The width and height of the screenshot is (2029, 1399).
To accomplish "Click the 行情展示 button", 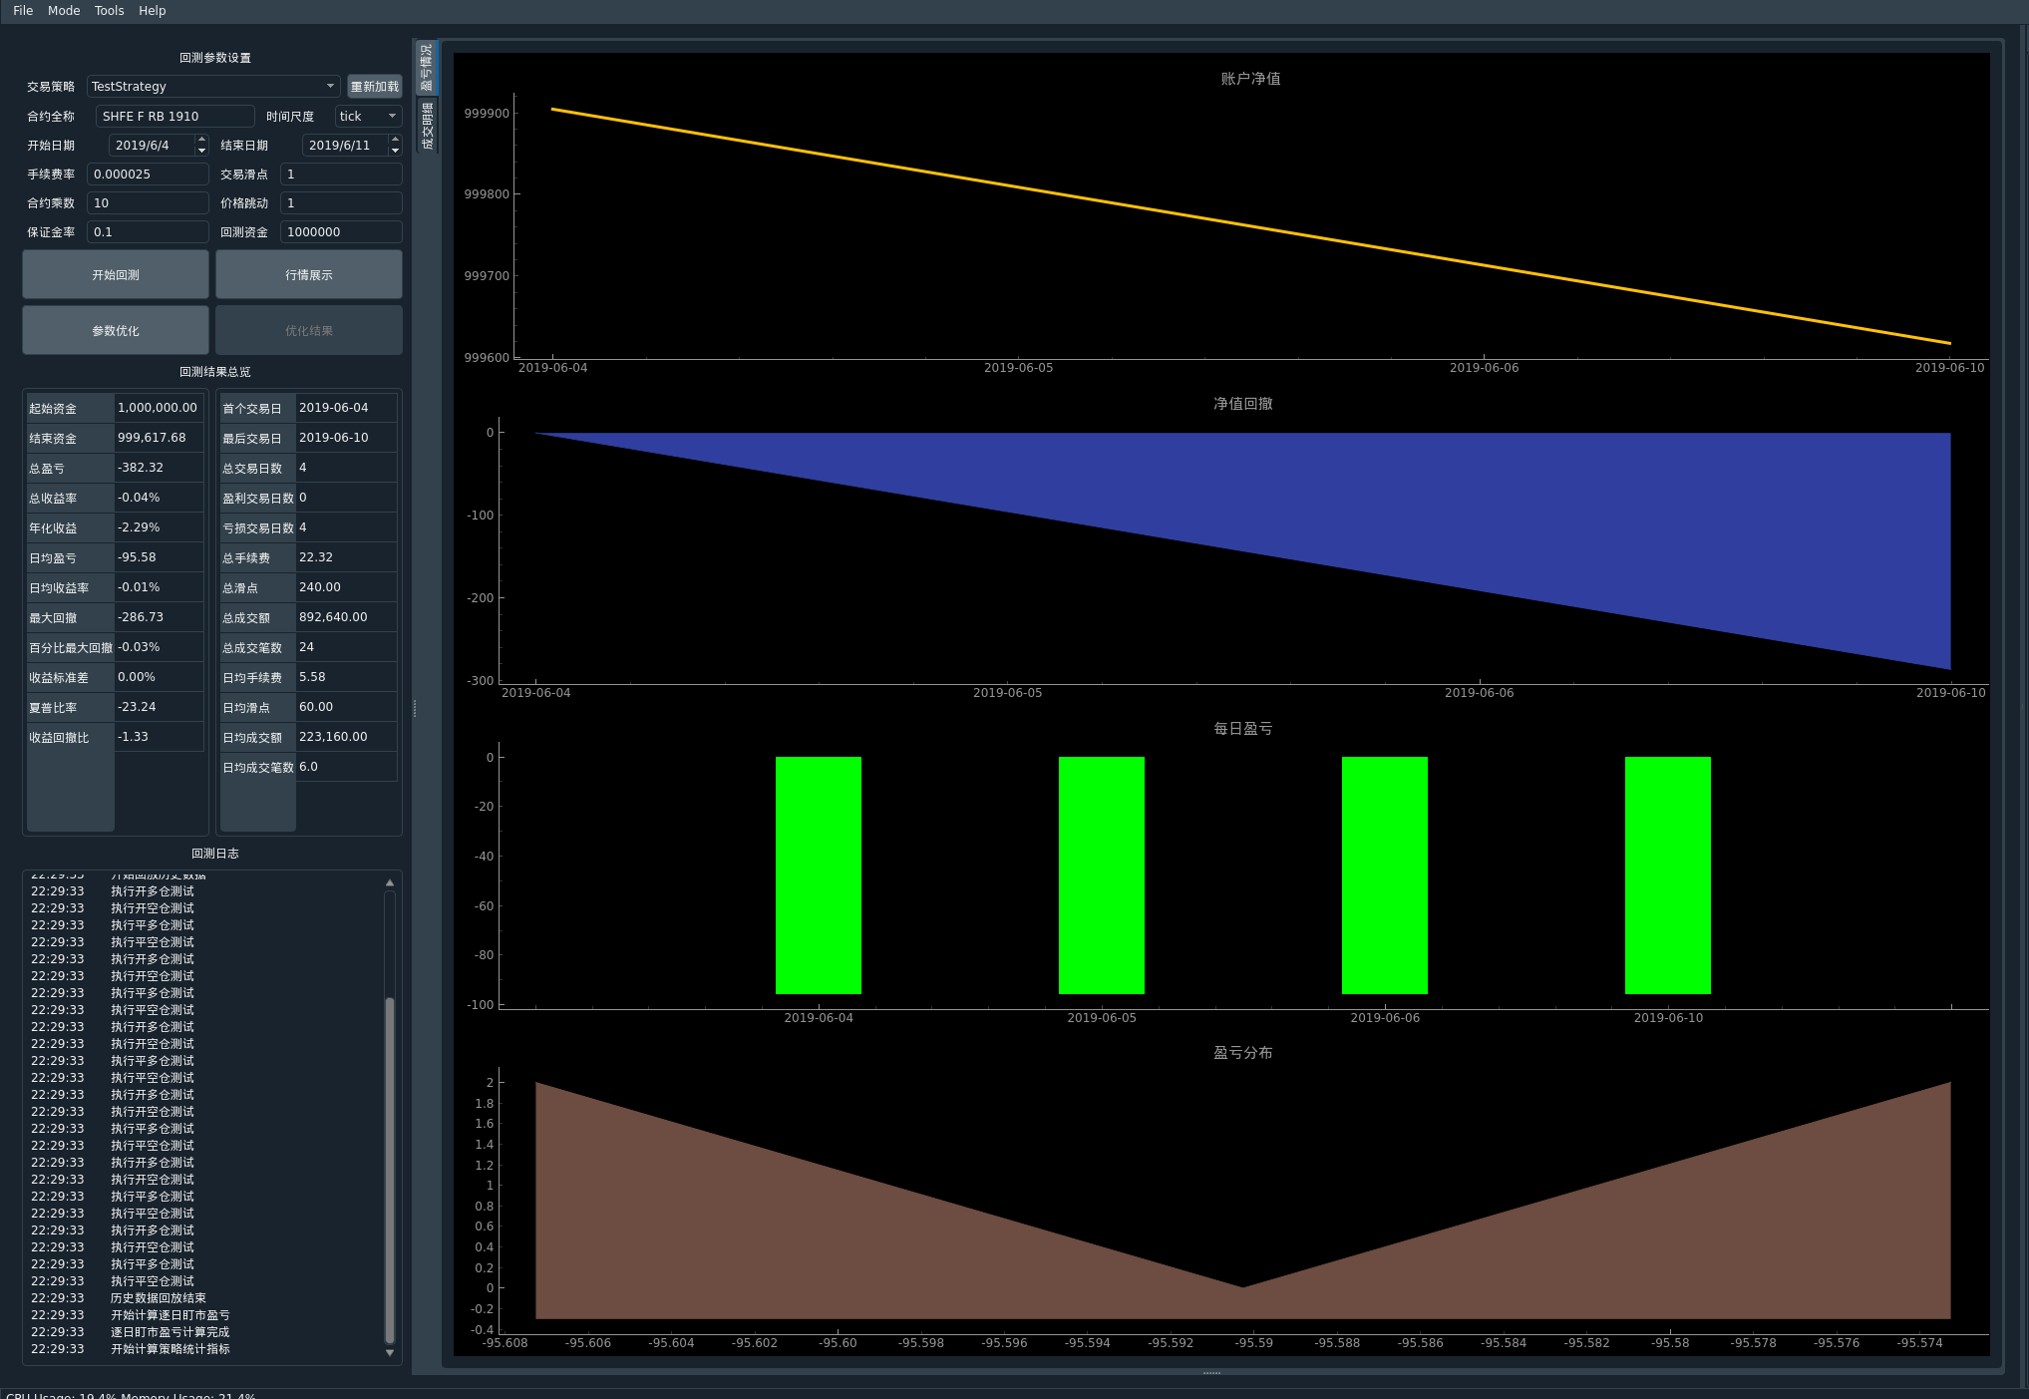I will [309, 274].
